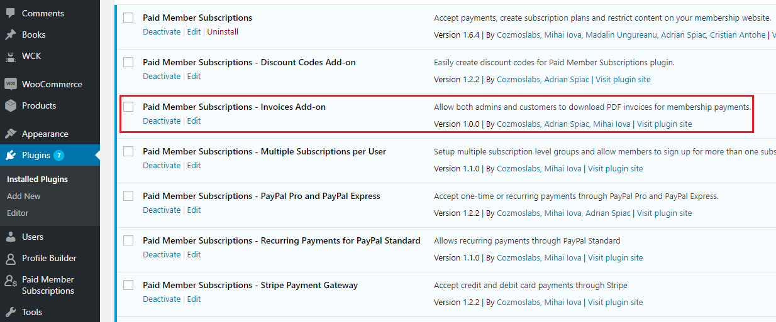
Task: Deactivate the Invoices Add-on plugin
Action: (162, 121)
